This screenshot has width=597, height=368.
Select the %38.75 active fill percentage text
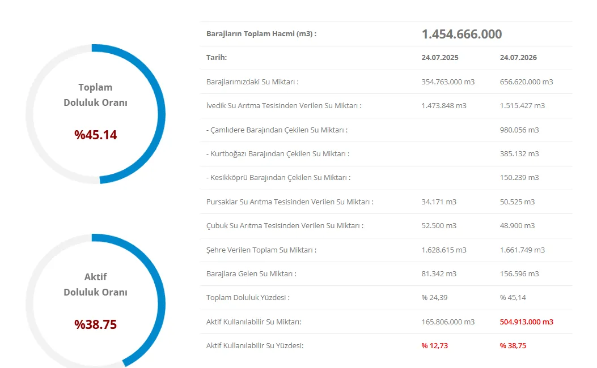[x=96, y=324]
